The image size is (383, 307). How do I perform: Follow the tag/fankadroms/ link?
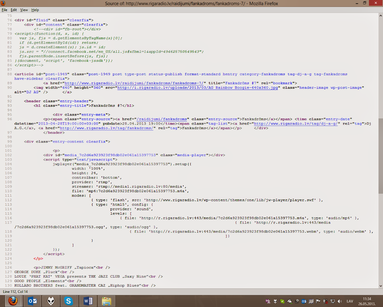click(x=107, y=128)
